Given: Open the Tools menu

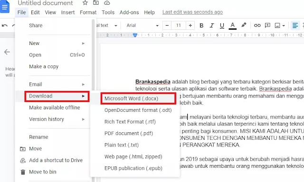Looking at the screenshot, I should [x=108, y=12].
